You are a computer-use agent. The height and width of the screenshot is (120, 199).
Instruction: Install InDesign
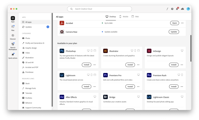pyautogui.click(x=174, y=65)
